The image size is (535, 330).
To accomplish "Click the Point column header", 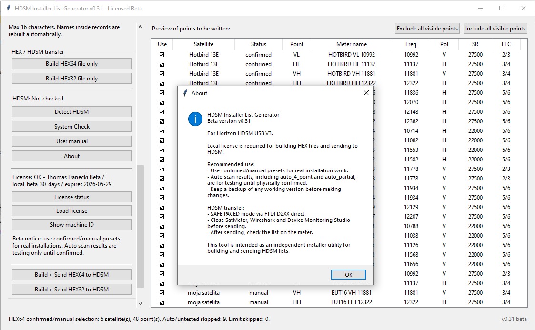I will coord(297,44).
